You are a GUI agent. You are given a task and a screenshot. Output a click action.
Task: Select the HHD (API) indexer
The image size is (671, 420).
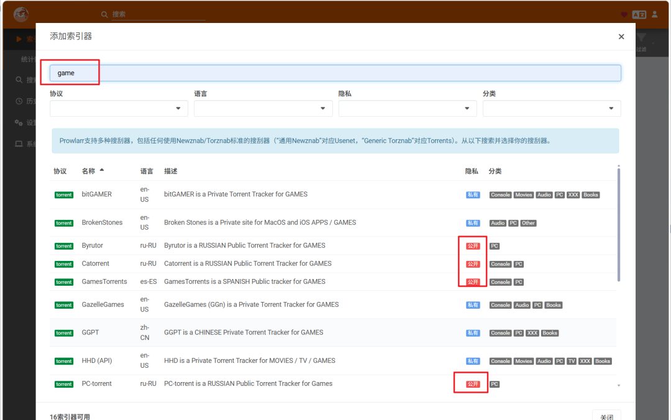point(333,361)
